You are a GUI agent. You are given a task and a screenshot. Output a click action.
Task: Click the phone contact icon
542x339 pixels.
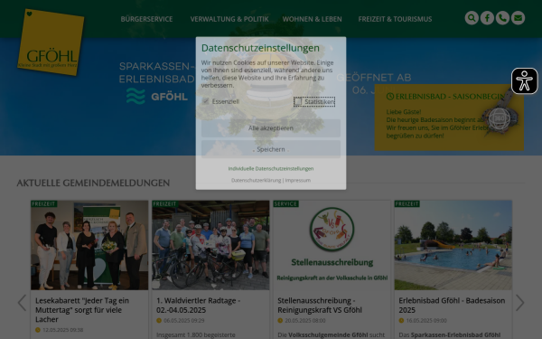click(x=502, y=18)
